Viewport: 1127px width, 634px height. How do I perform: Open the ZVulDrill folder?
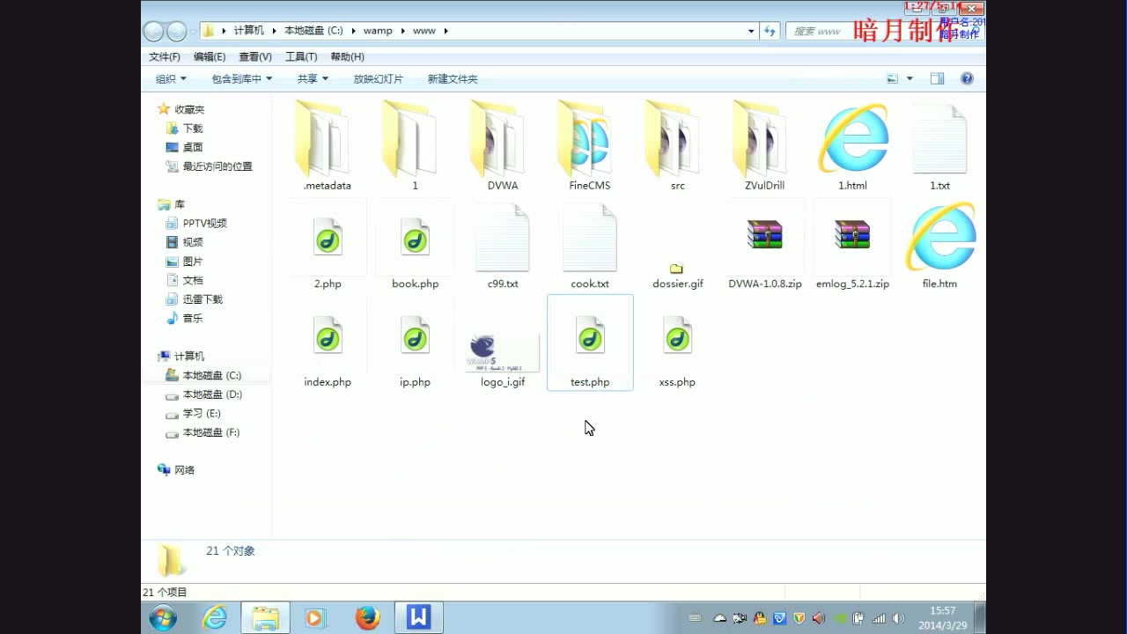(x=764, y=145)
